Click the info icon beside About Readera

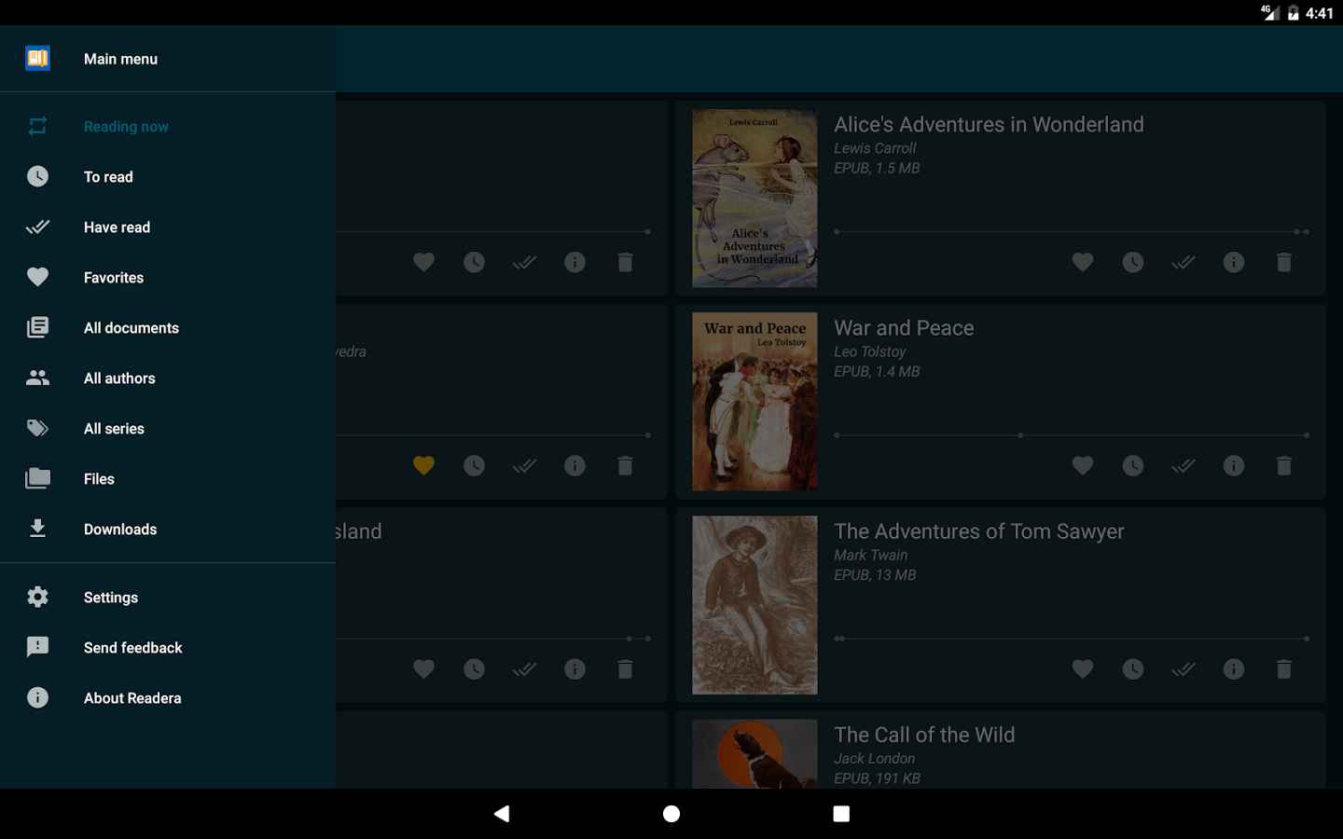[37, 697]
